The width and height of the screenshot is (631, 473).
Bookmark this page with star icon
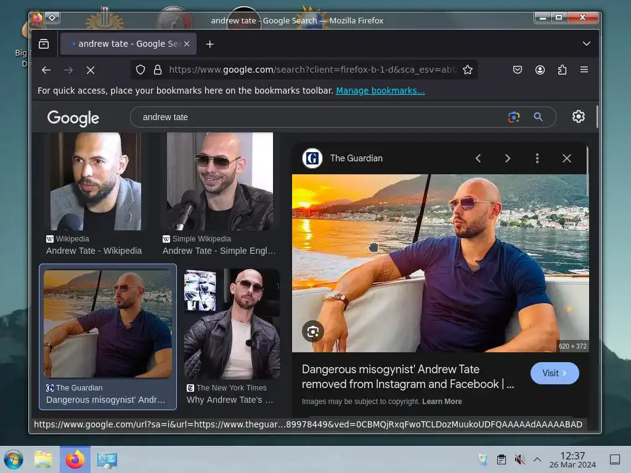[x=468, y=70]
